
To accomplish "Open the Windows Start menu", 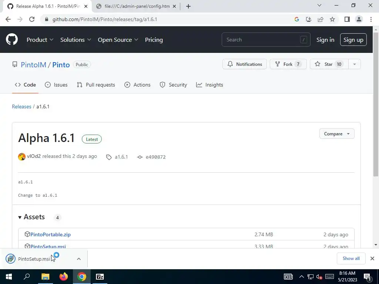I will [9, 277].
